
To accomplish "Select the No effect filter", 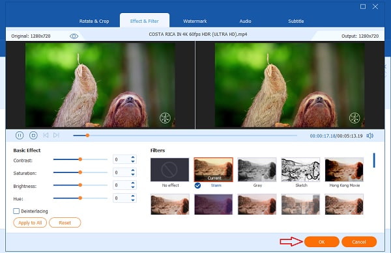I will click(x=170, y=170).
